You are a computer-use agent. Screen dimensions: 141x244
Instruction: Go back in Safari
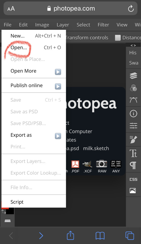[11, 236]
